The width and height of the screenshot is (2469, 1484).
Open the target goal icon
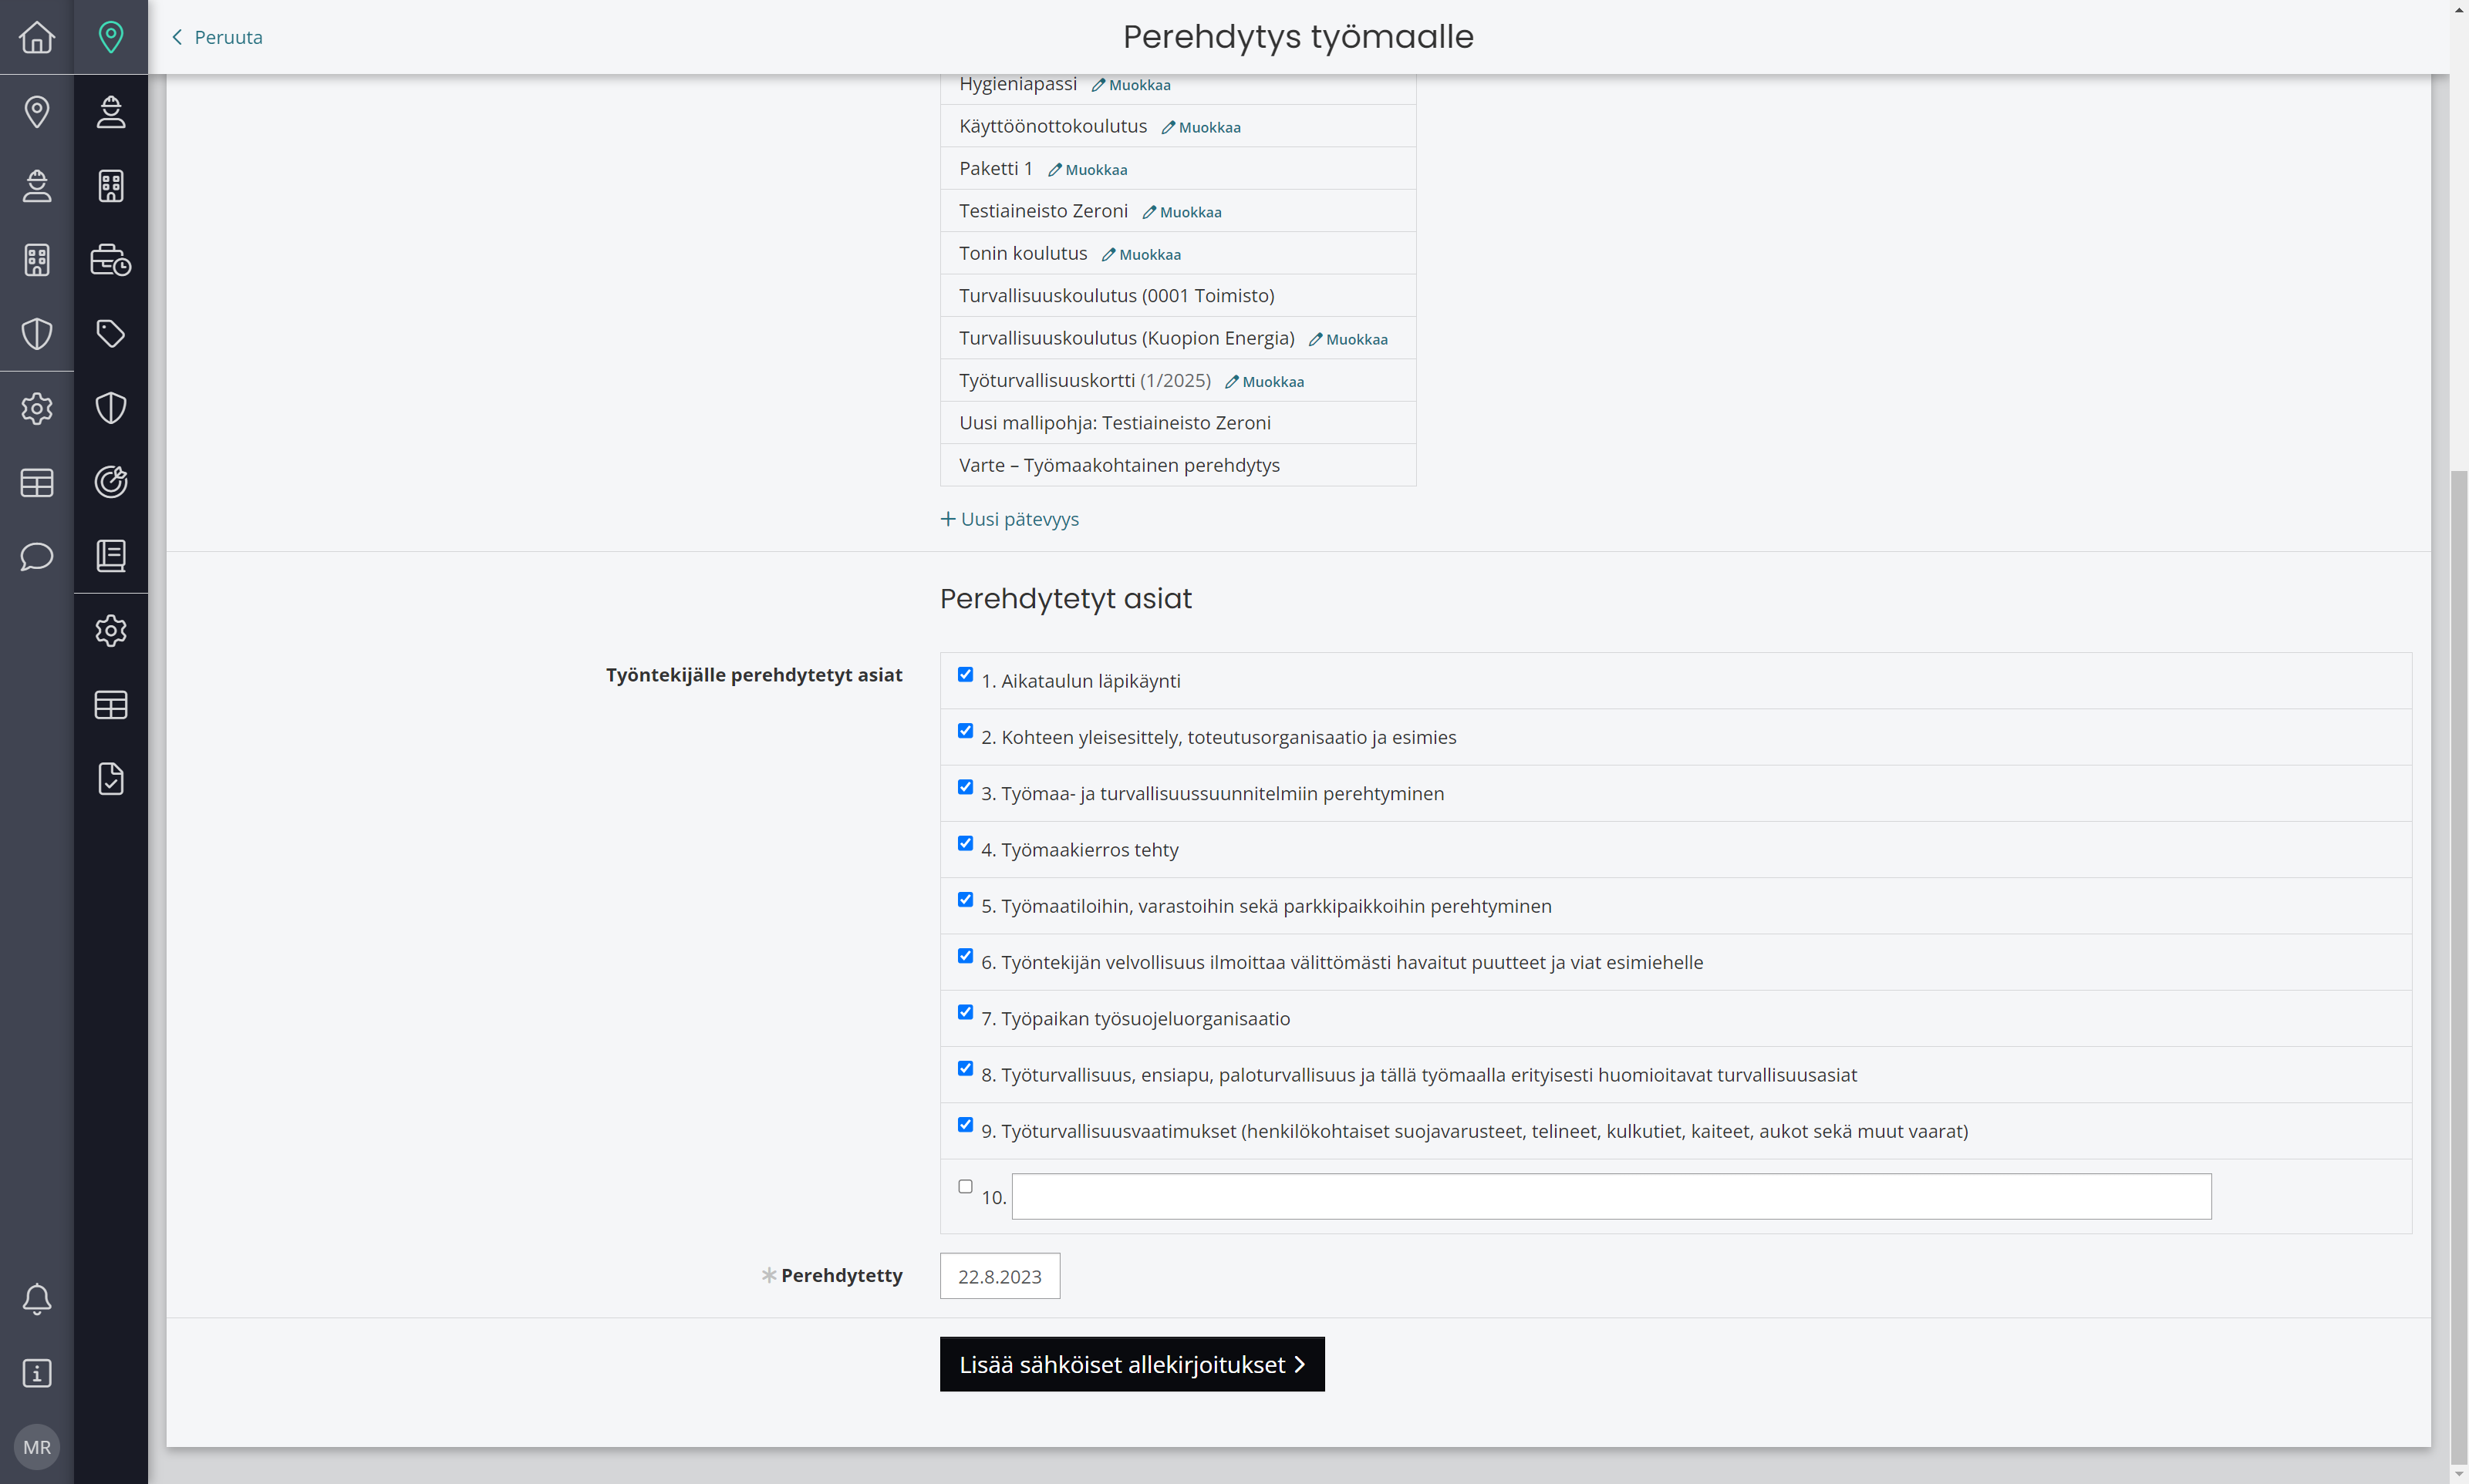(x=111, y=482)
